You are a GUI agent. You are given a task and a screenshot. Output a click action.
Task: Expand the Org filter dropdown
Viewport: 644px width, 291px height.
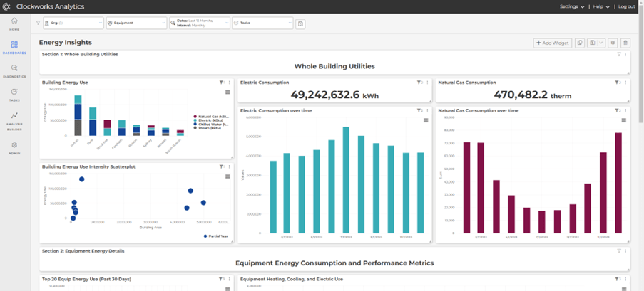[73, 23]
